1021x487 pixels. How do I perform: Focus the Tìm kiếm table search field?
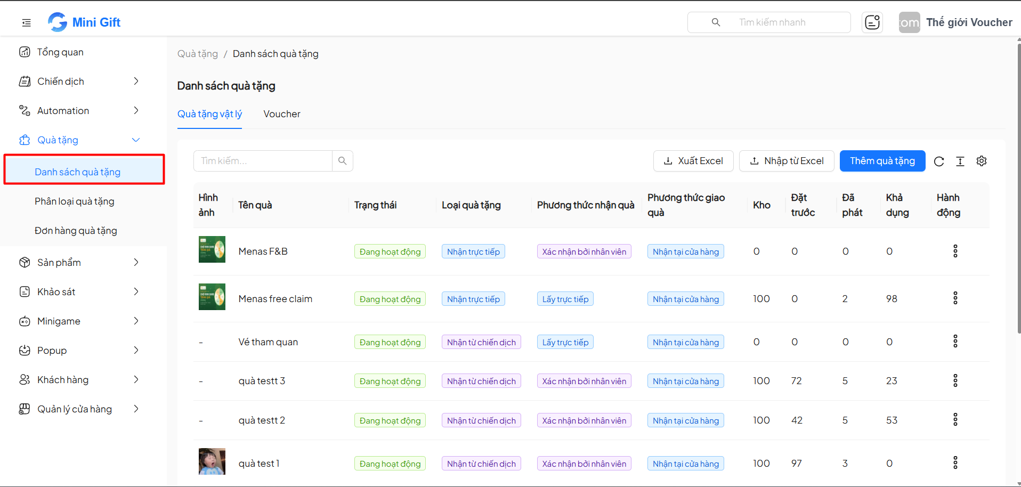click(263, 161)
